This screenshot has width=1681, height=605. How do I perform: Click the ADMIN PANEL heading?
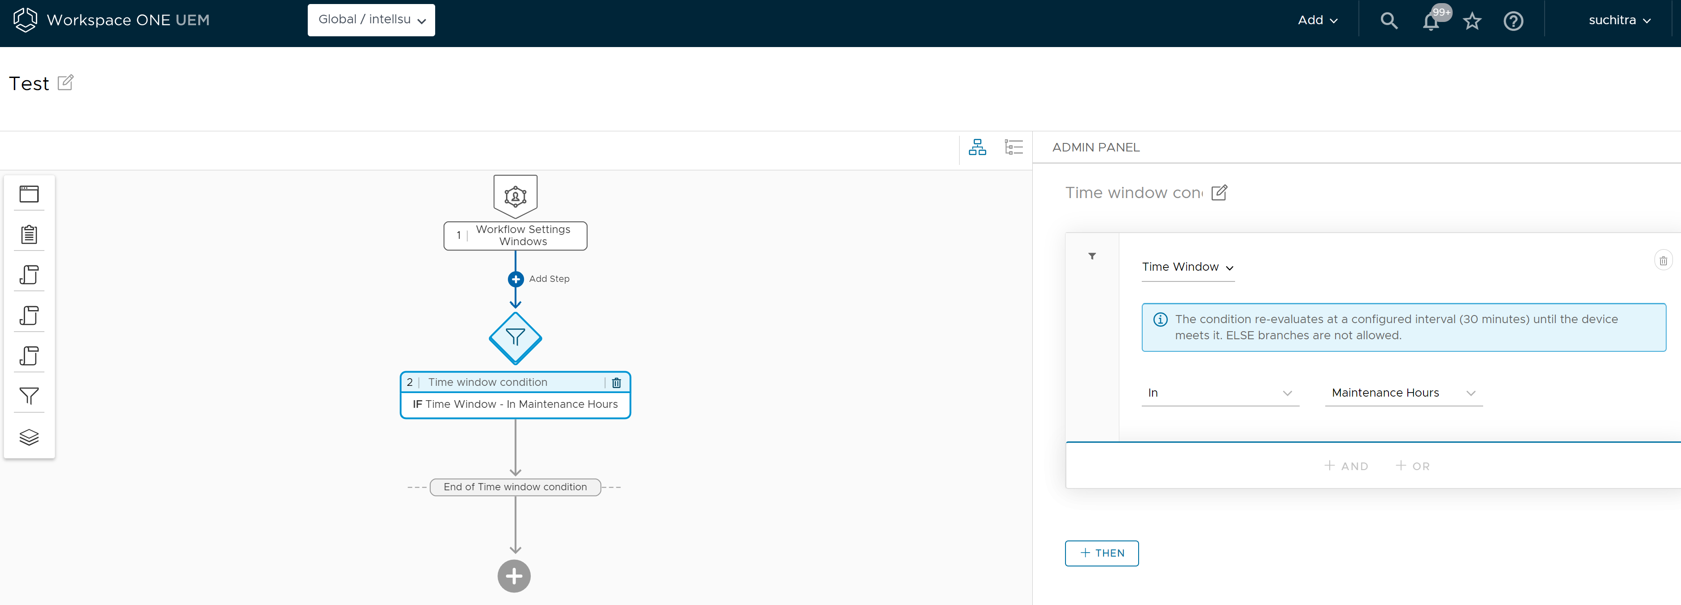pos(1096,147)
